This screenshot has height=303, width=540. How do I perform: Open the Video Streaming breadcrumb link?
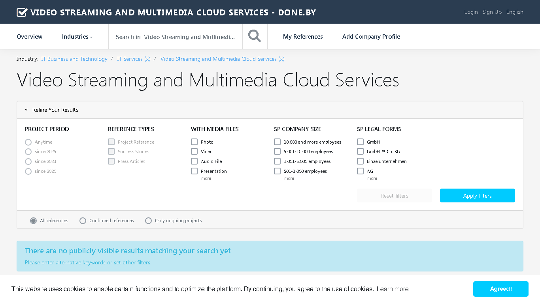tap(222, 59)
